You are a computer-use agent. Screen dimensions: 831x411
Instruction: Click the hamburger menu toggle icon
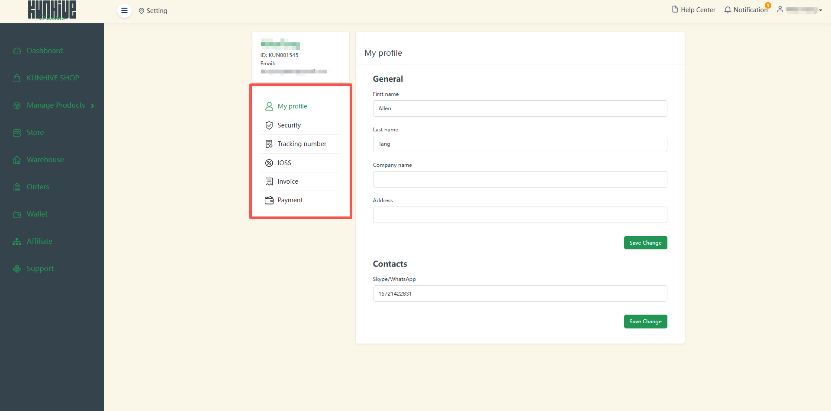124,10
